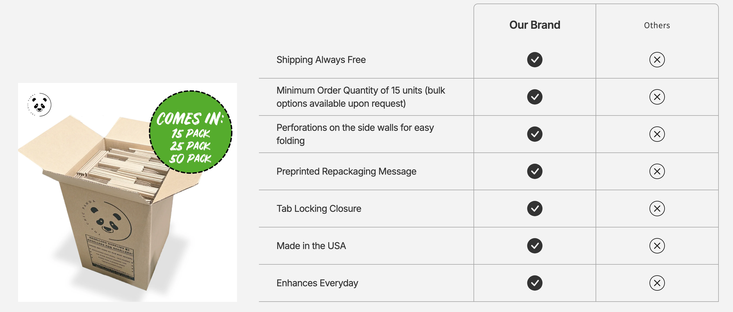Click the Made in the USA label
Image resolution: width=733 pixels, height=312 pixels.
(x=311, y=246)
